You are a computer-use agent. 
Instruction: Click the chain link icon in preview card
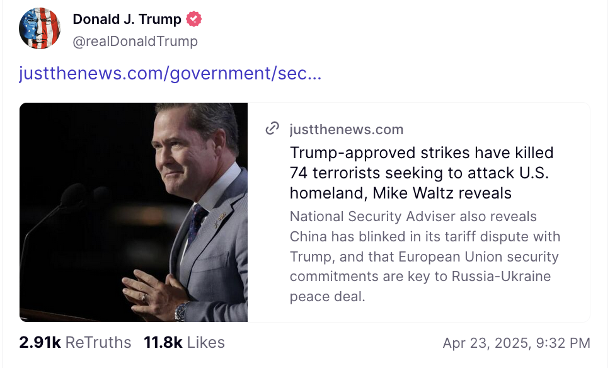point(272,129)
